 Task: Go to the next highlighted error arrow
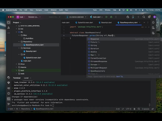[x=149, y=27]
